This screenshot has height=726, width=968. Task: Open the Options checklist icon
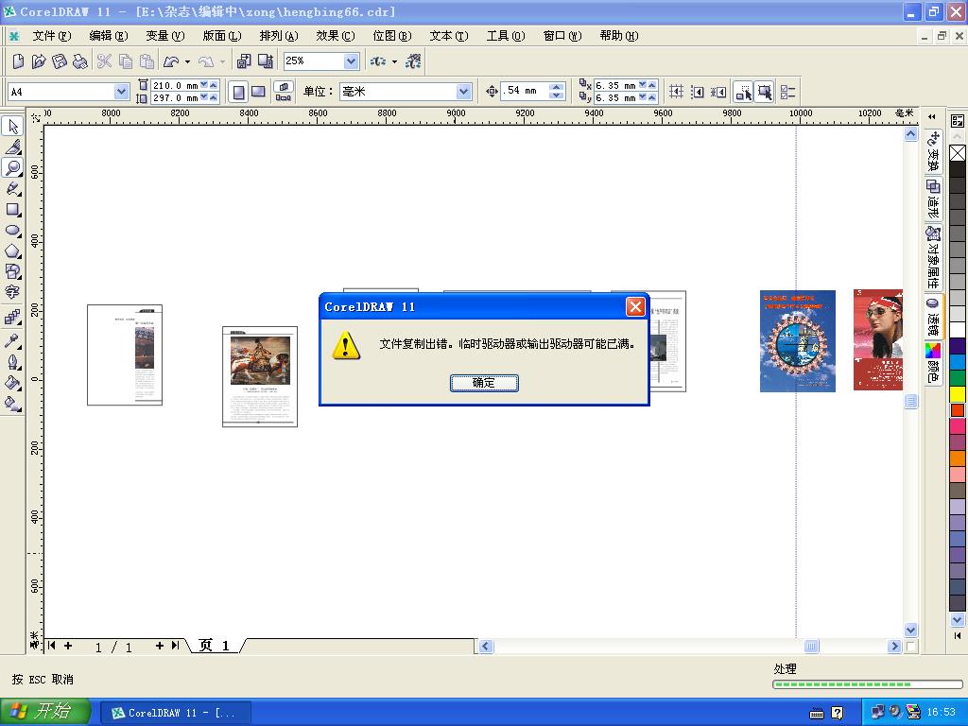[x=787, y=92]
